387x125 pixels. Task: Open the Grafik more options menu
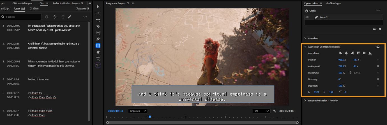[378, 11]
